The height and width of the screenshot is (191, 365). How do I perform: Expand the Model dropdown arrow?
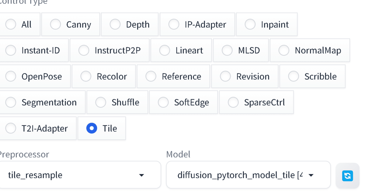311,175
